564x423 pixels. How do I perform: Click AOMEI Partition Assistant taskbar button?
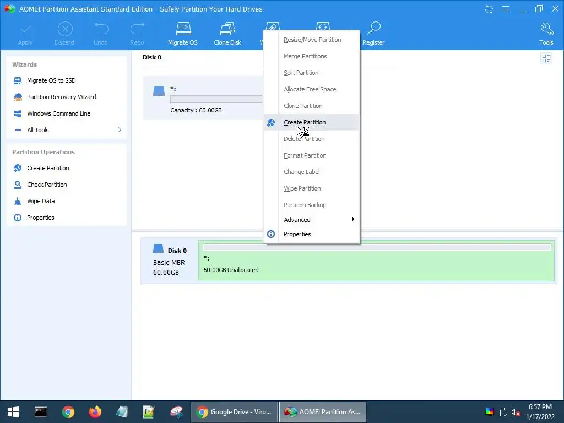click(323, 412)
